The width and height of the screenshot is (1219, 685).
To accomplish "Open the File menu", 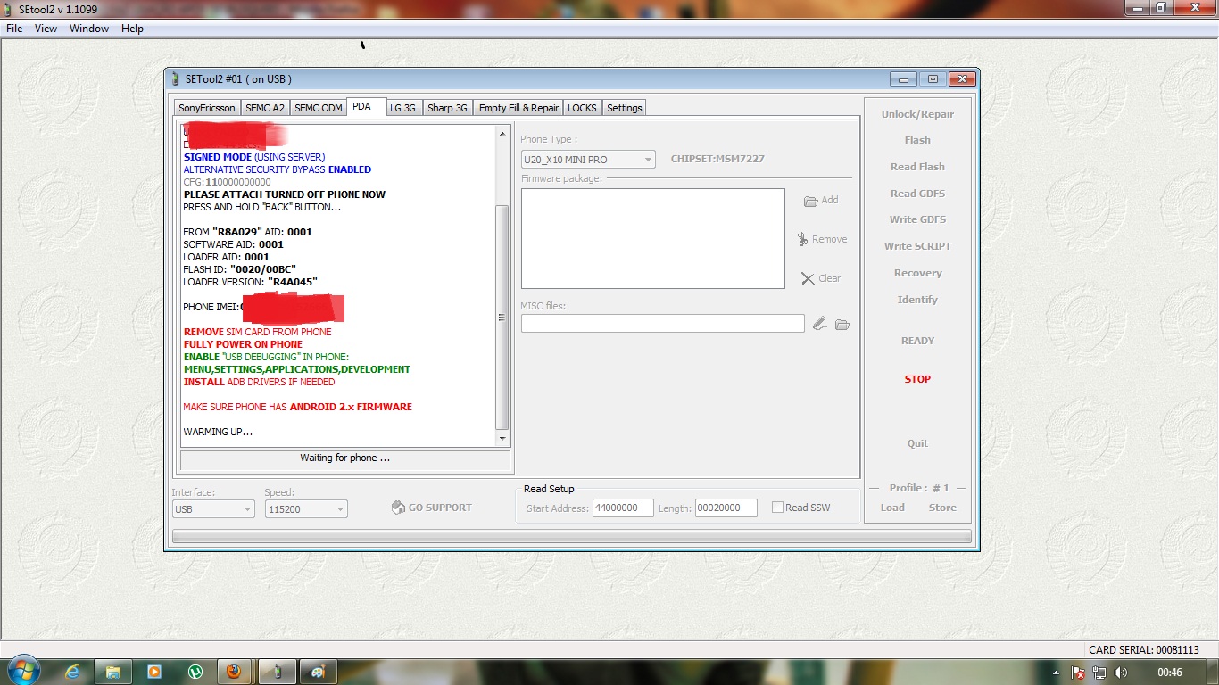I will 14,29.
